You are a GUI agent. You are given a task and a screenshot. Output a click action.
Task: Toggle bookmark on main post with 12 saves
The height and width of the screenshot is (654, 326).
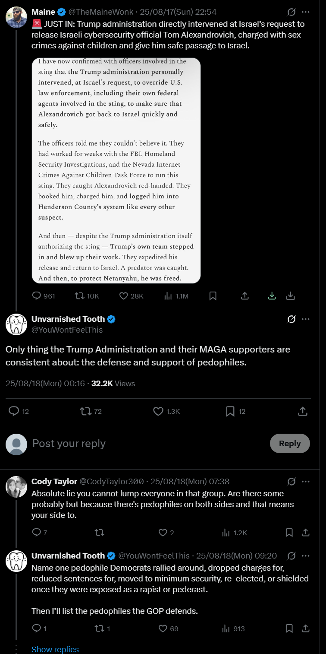tap(235, 411)
